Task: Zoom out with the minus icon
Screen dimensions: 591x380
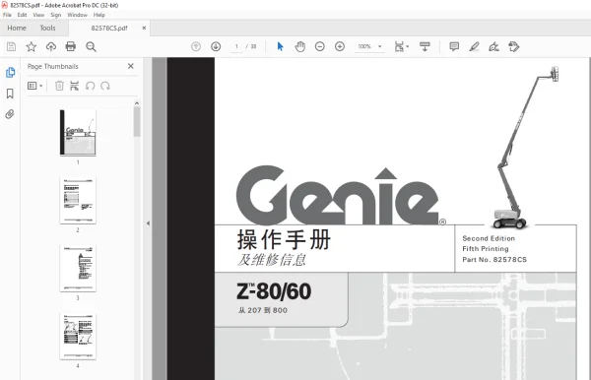Action: coord(319,46)
